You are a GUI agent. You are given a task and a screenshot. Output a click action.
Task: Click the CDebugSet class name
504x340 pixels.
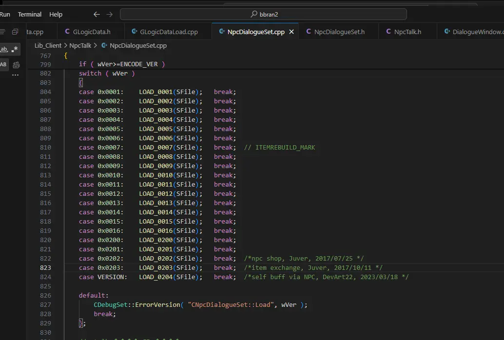point(111,304)
